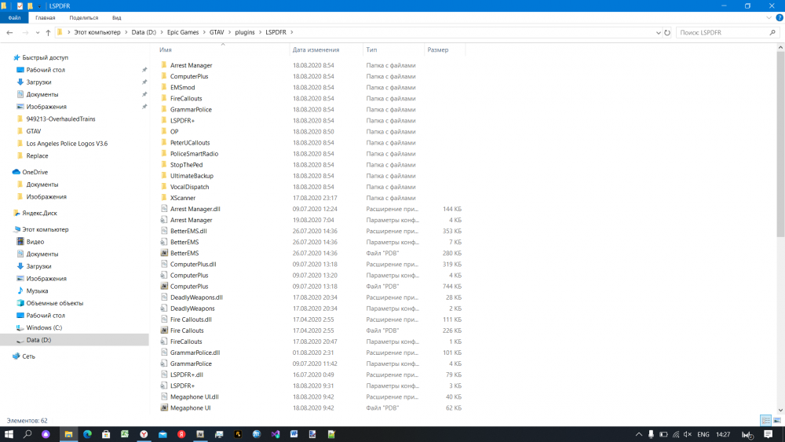Screen dimensions: 785x442
Task: Switch to large thumbnails view icon
Action: pos(777,421)
